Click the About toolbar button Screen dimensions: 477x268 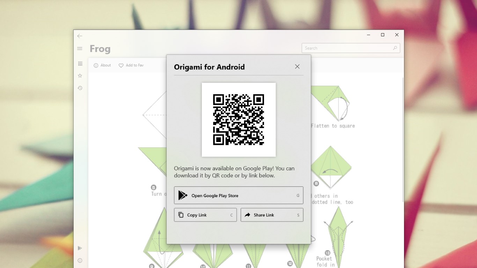(102, 65)
